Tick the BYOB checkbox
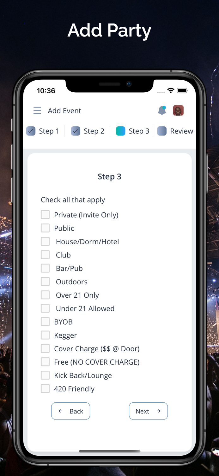This screenshot has height=476, width=219. click(x=45, y=322)
